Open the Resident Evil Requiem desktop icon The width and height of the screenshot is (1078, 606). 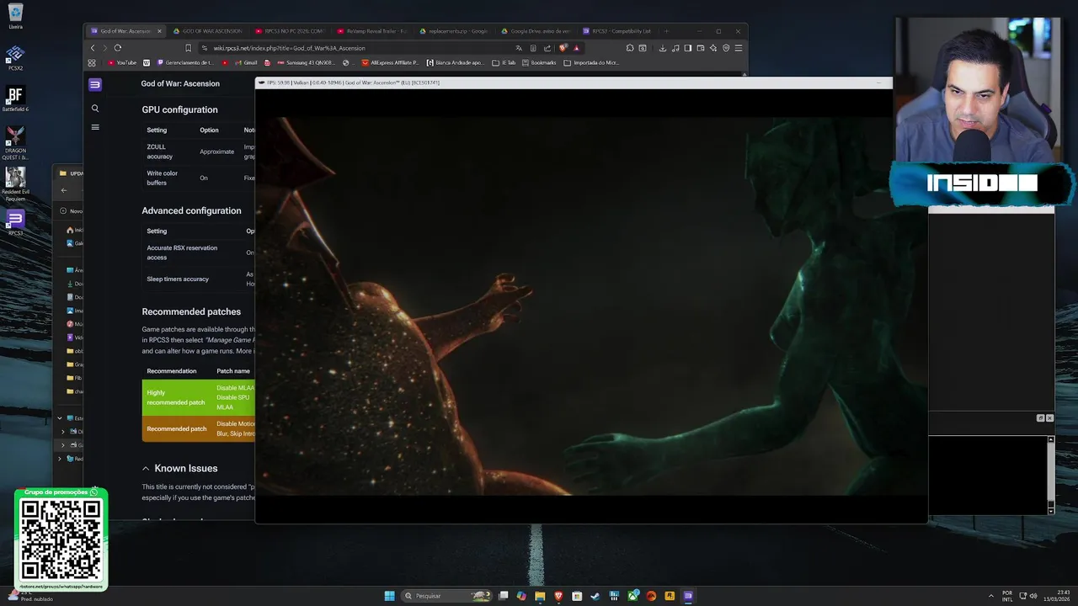[15, 184]
